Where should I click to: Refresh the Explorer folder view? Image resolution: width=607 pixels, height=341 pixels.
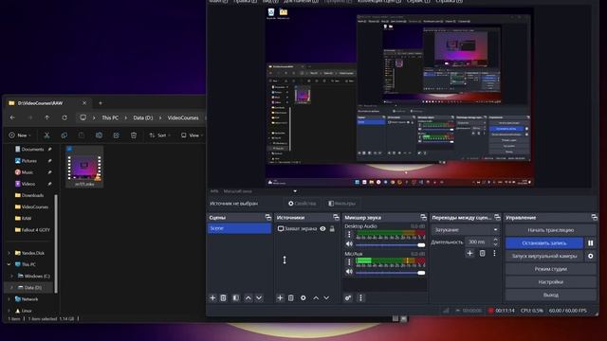pyautogui.click(x=64, y=117)
